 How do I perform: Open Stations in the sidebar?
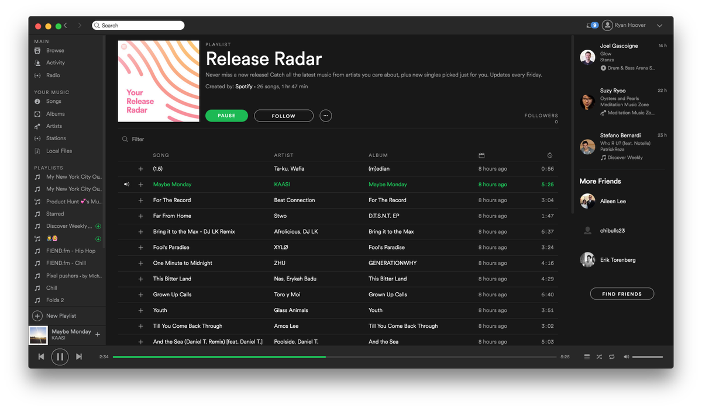click(x=56, y=138)
